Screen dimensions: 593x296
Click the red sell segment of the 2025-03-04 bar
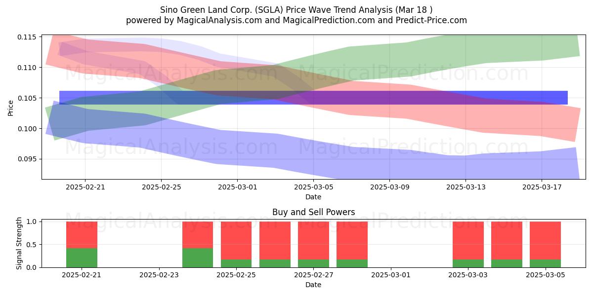pyautogui.click(x=507, y=240)
